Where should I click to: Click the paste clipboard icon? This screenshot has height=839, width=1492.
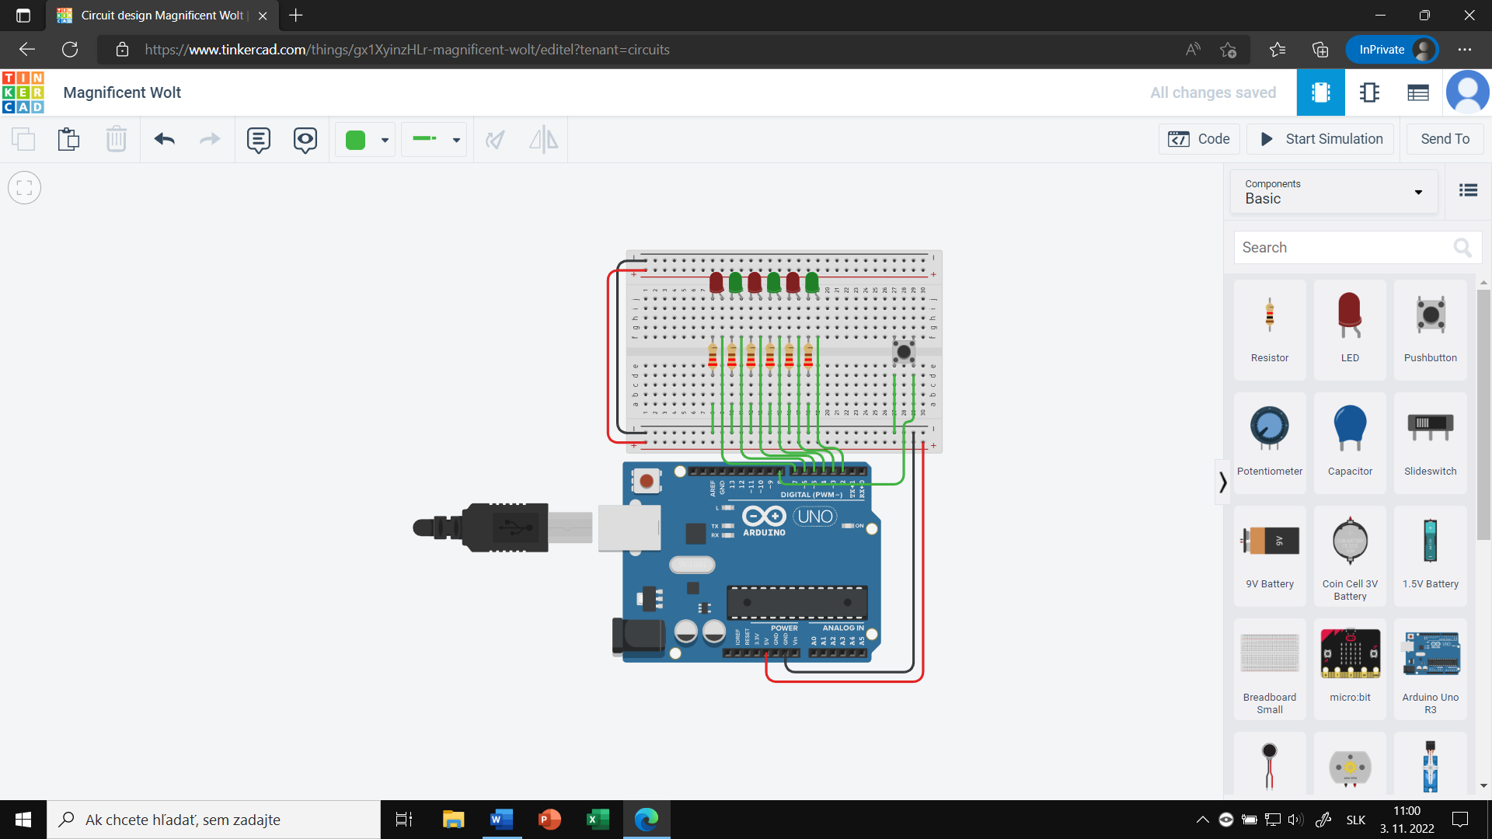tap(68, 140)
